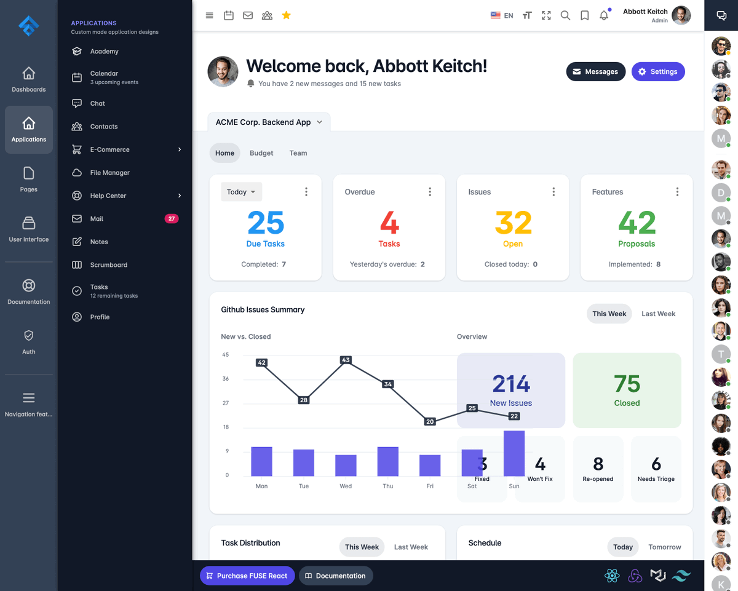The height and width of the screenshot is (591, 738).
Task: Click the welcome header profile photo
Action: point(223,72)
